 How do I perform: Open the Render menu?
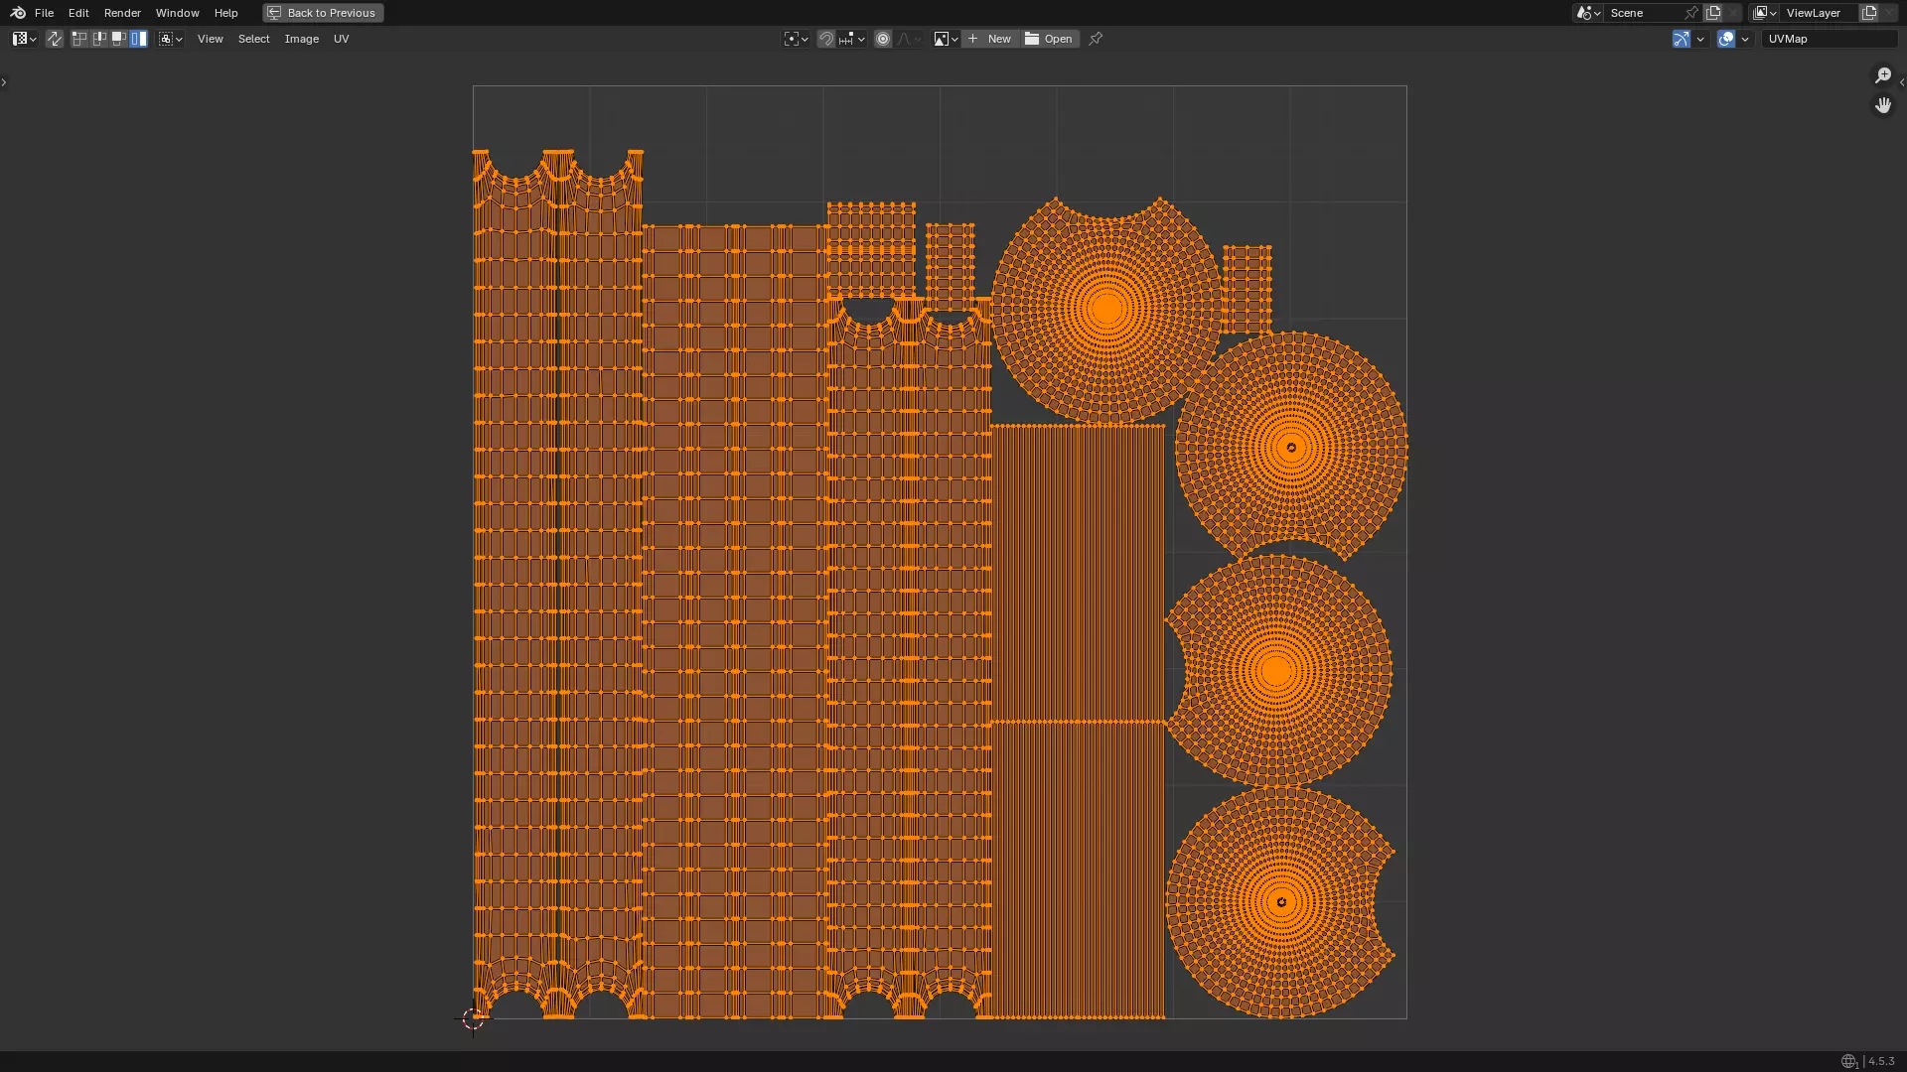click(122, 13)
